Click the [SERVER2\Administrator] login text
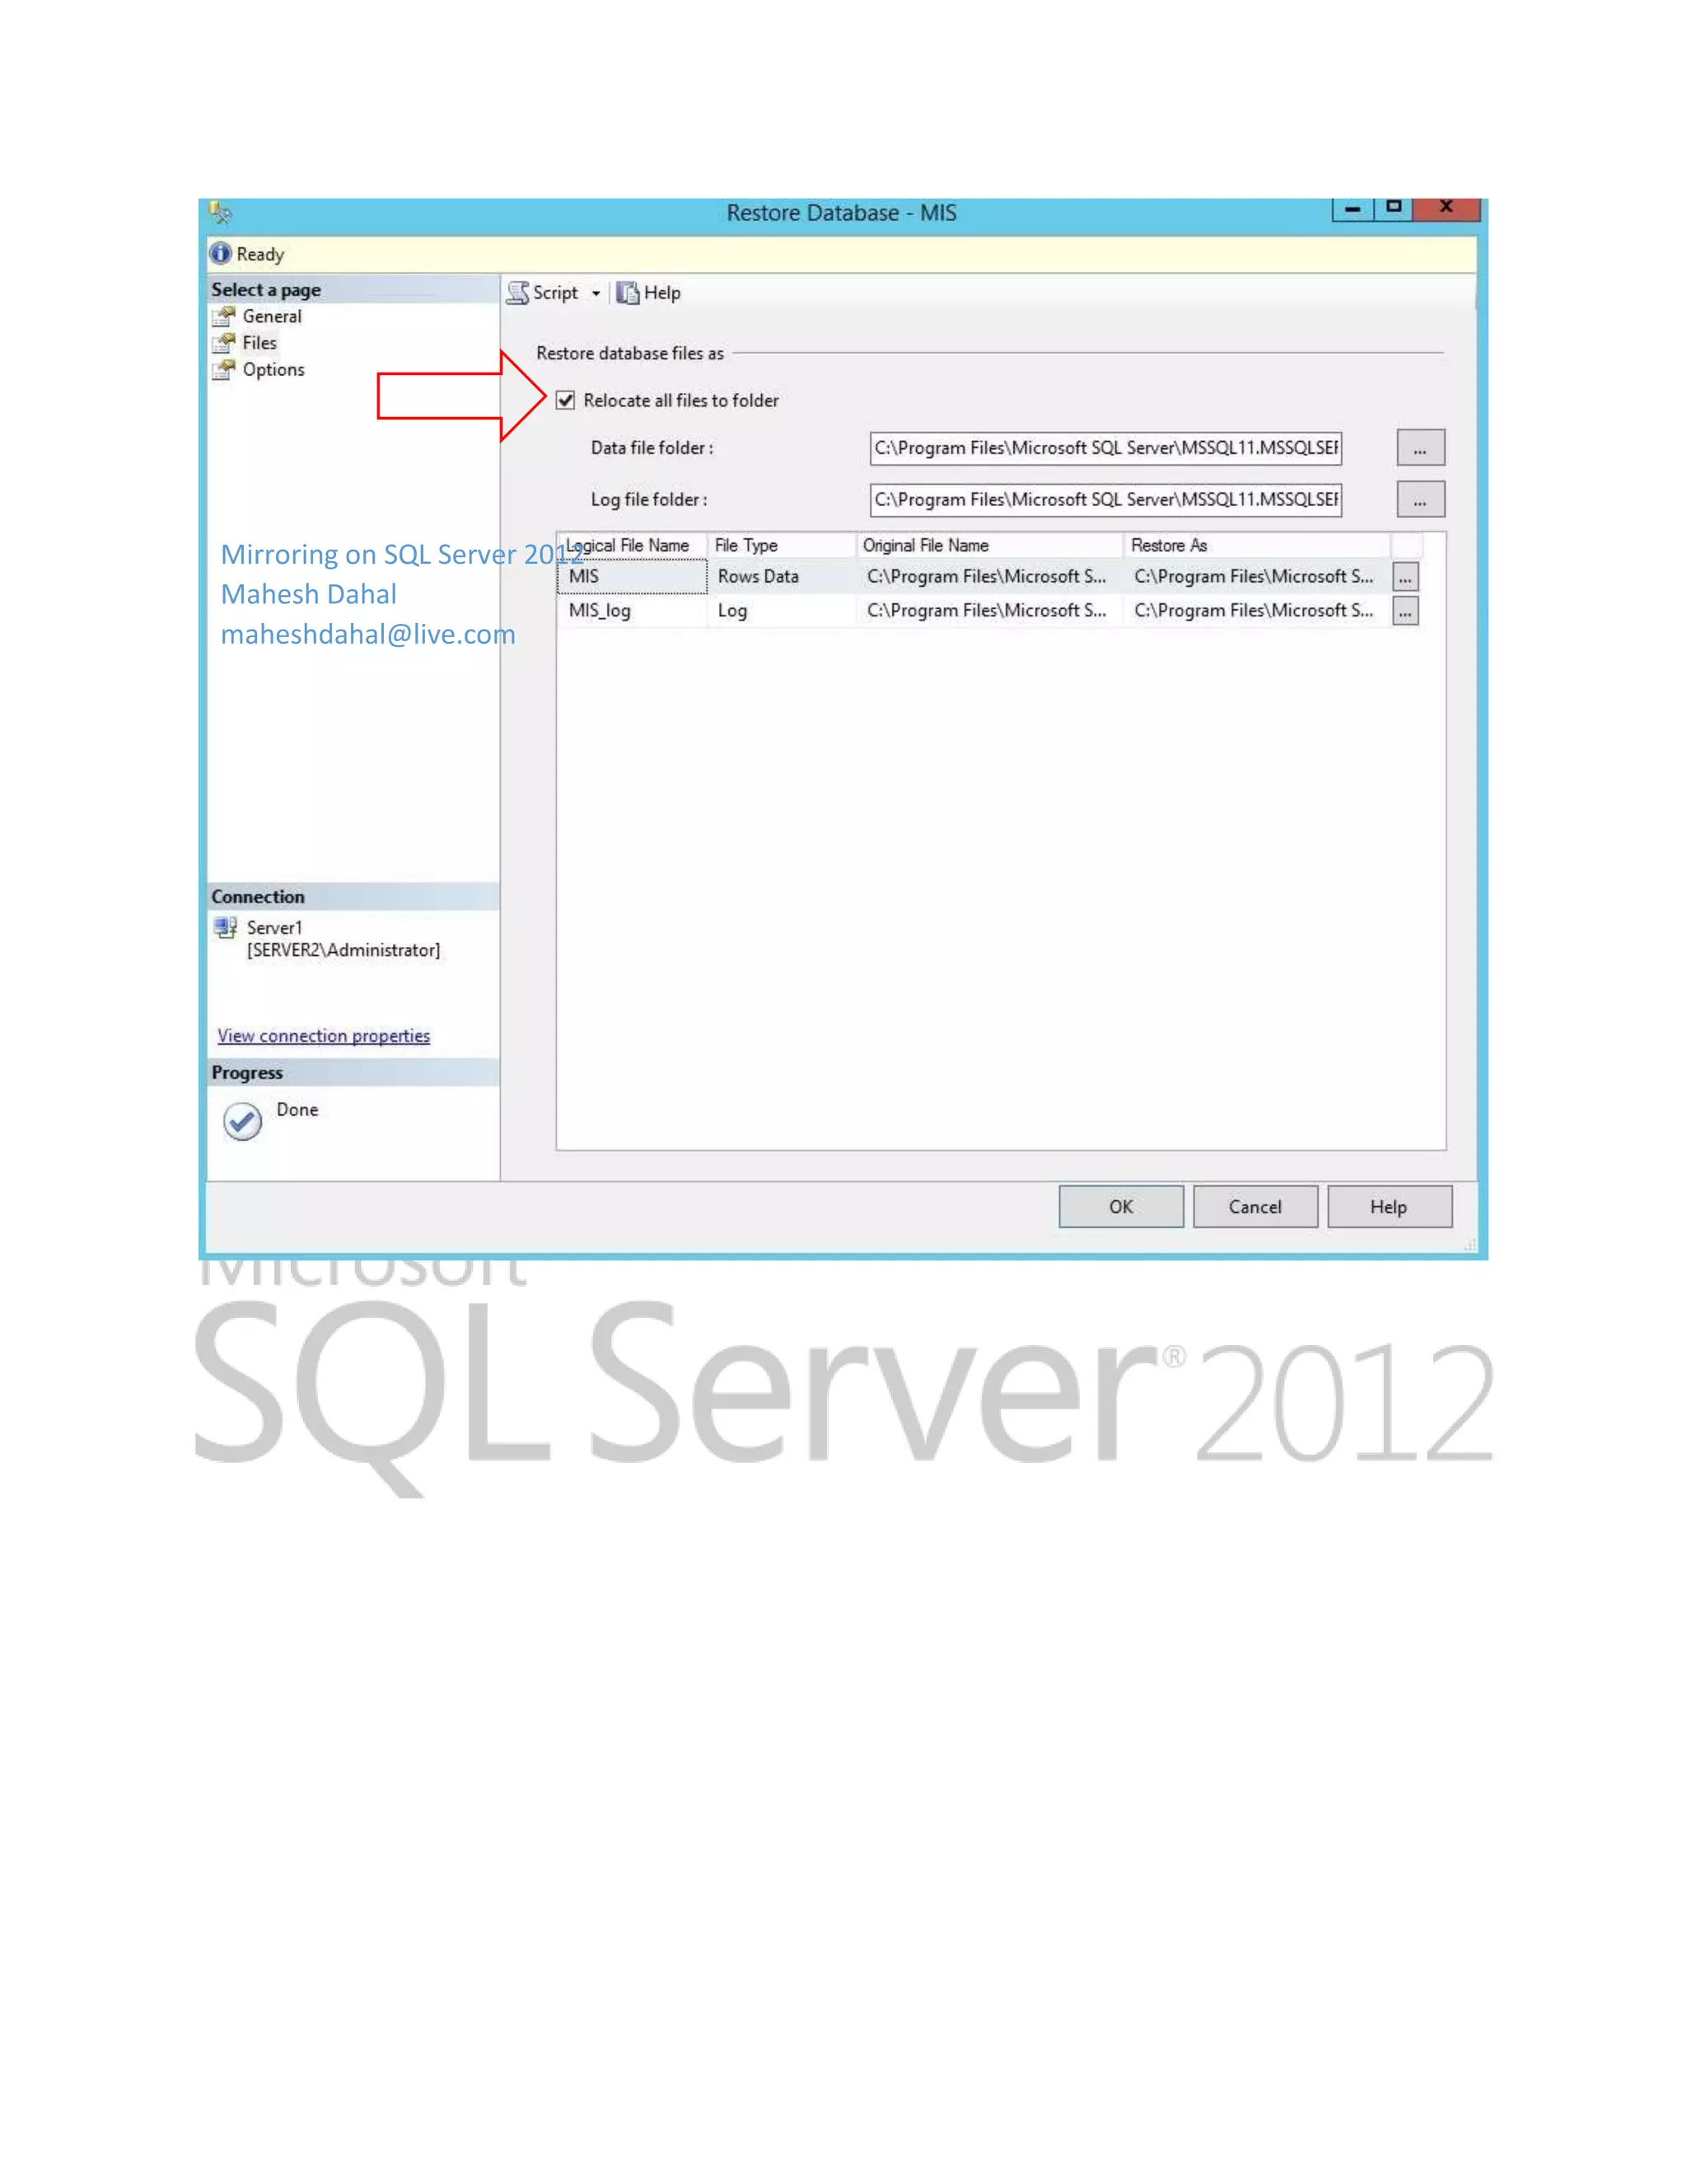 [x=343, y=950]
